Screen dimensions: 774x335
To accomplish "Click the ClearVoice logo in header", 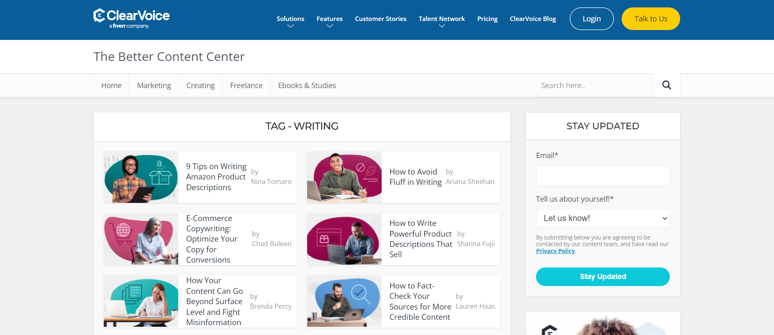I will [x=131, y=19].
